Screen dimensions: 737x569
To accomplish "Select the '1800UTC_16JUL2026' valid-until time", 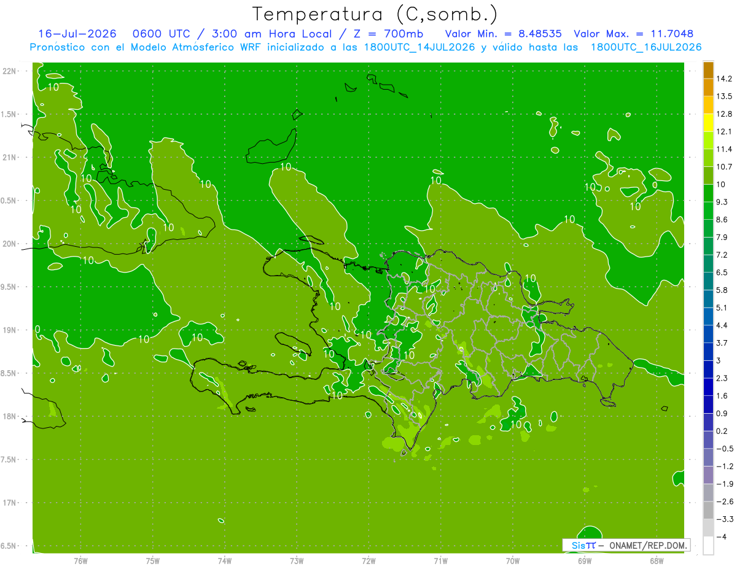I will (646, 47).
